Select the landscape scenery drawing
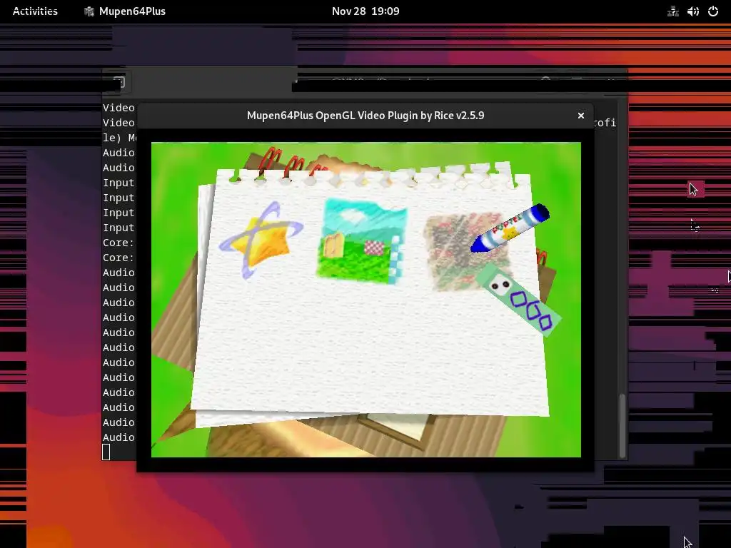This screenshot has width=731, height=548. (x=362, y=241)
